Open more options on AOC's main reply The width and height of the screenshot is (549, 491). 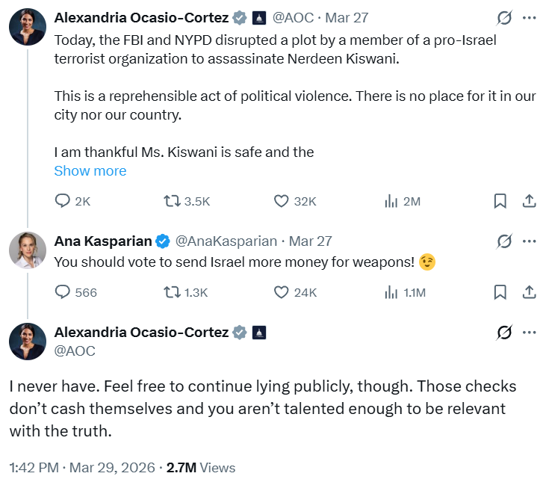tap(529, 333)
